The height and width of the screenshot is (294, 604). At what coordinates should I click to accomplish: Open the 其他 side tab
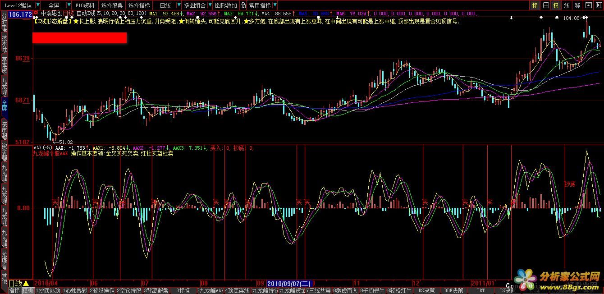click(x=4, y=279)
